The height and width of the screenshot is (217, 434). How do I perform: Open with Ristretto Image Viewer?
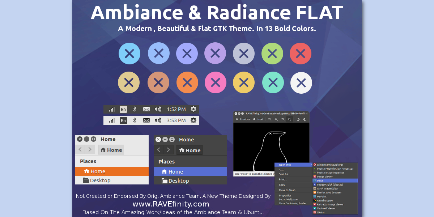click(335, 204)
